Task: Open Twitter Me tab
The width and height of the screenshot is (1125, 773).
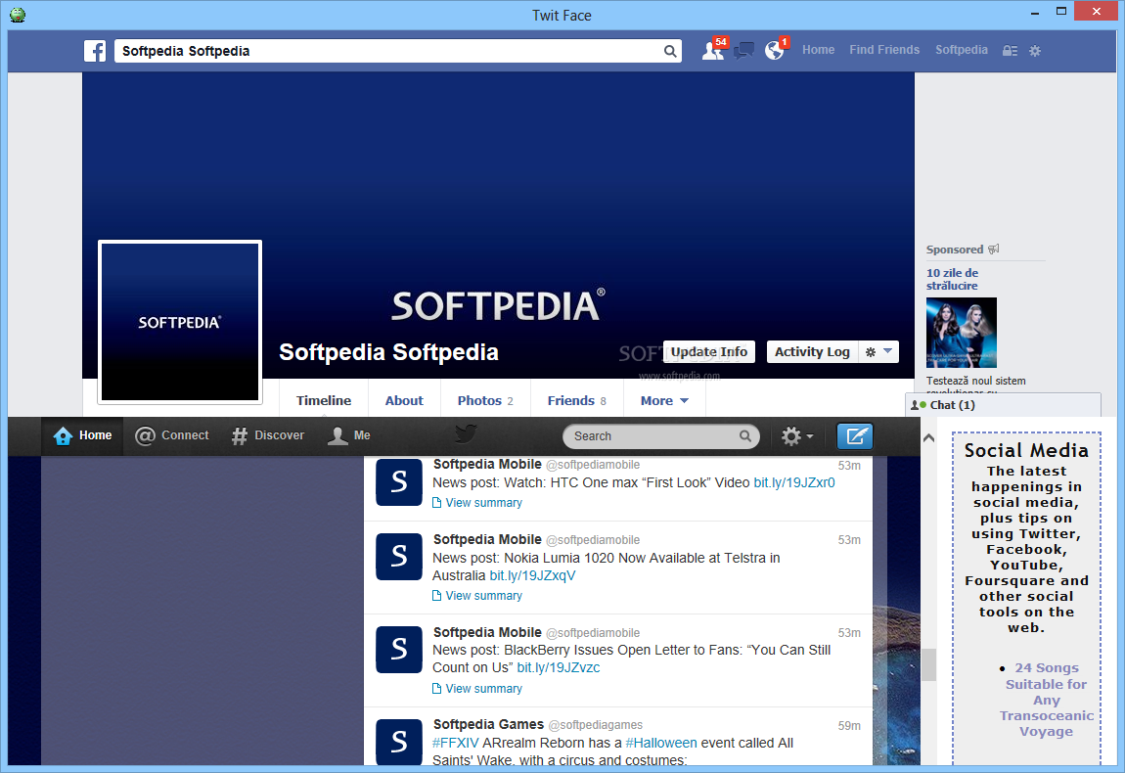Action: (x=349, y=435)
